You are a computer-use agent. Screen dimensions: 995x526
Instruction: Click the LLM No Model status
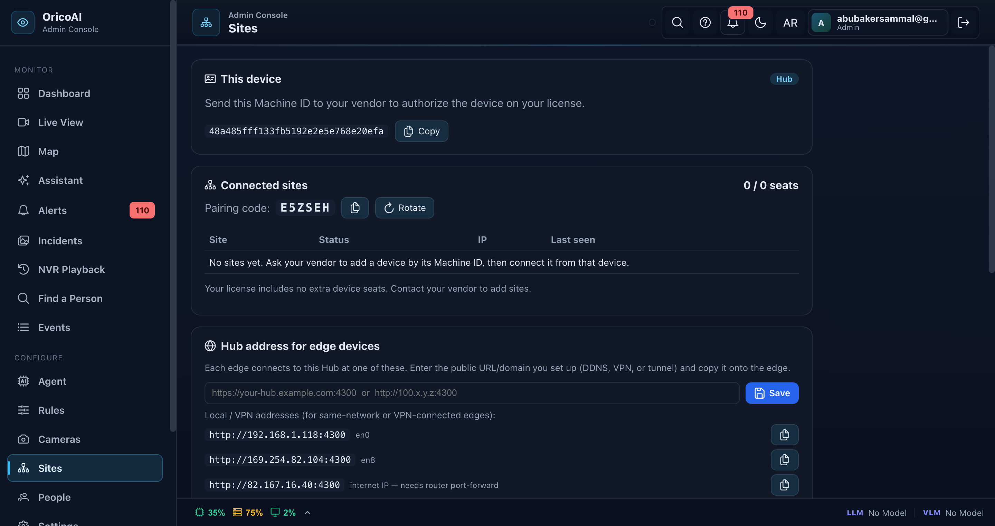point(876,513)
